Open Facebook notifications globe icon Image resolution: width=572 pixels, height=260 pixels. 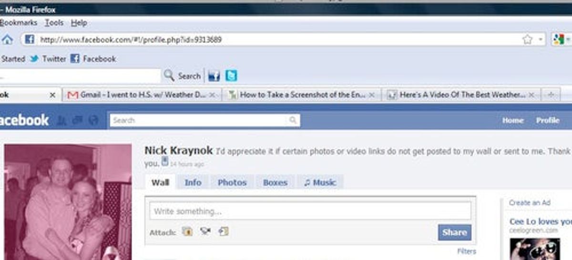click(93, 121)
